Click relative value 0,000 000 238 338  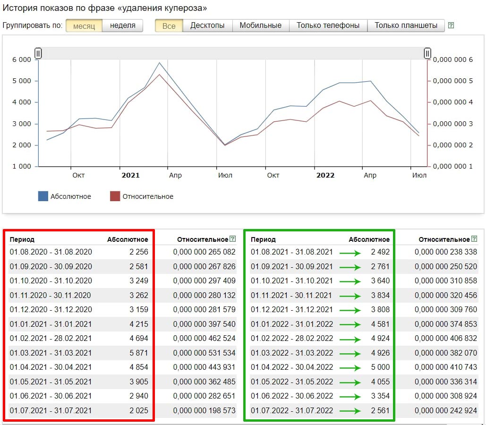pos(446,252)
